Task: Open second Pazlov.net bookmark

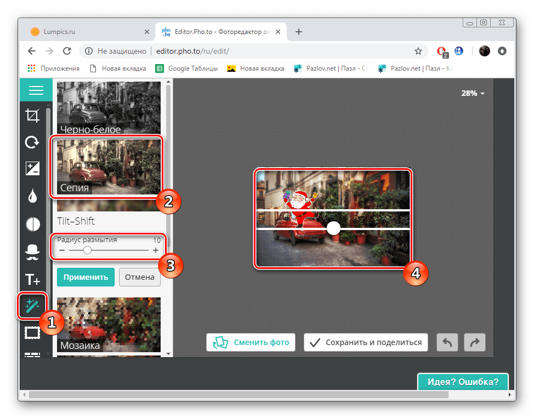Action: coord(415,68)
